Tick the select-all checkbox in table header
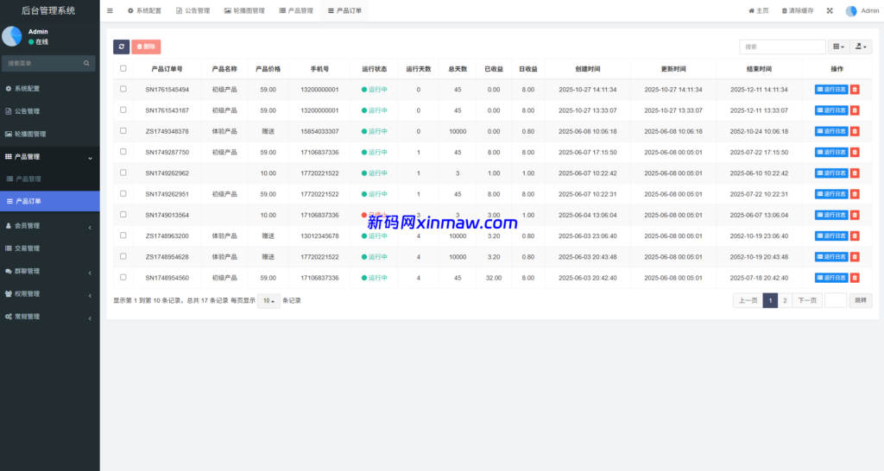884x471 pixels. pyautogui.click(x=123, y=68)
